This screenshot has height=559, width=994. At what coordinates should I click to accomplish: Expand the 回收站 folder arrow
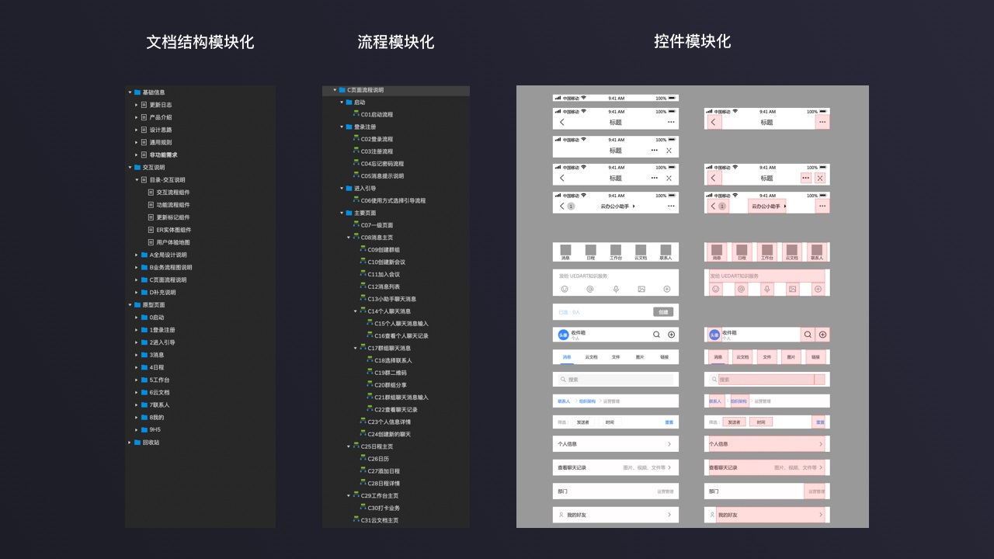130,443
